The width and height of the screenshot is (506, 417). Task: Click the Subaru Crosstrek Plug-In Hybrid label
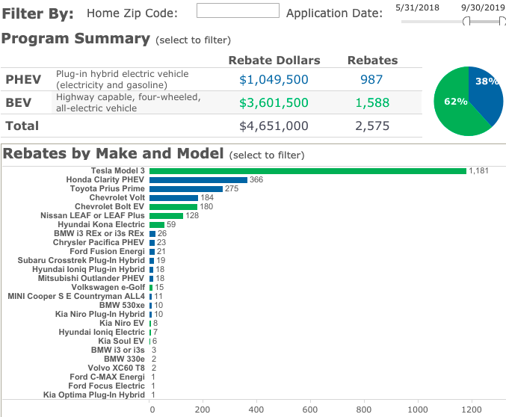(81, 261)
